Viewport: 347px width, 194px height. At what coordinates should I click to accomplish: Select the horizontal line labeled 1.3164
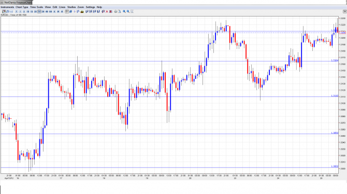tap(169, 61)
